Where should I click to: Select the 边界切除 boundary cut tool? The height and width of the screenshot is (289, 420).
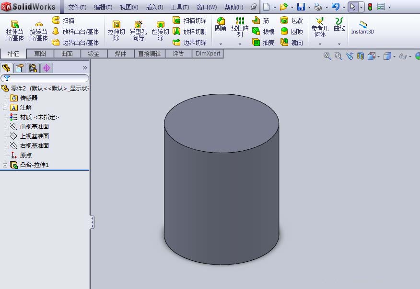coord(190,42)
